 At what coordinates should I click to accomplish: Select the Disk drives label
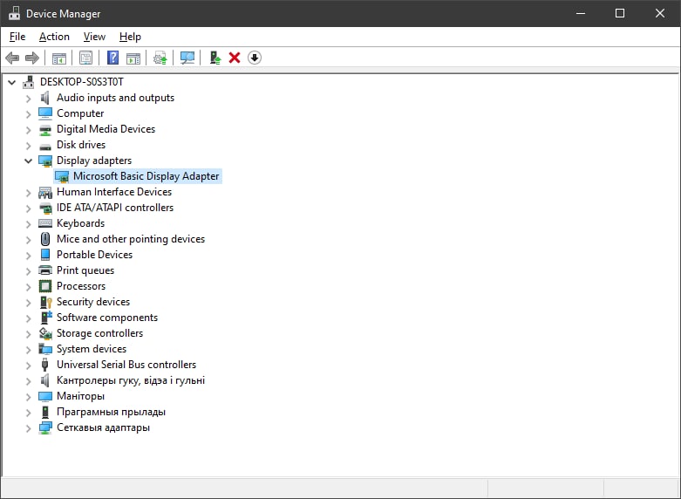[81, 145]
